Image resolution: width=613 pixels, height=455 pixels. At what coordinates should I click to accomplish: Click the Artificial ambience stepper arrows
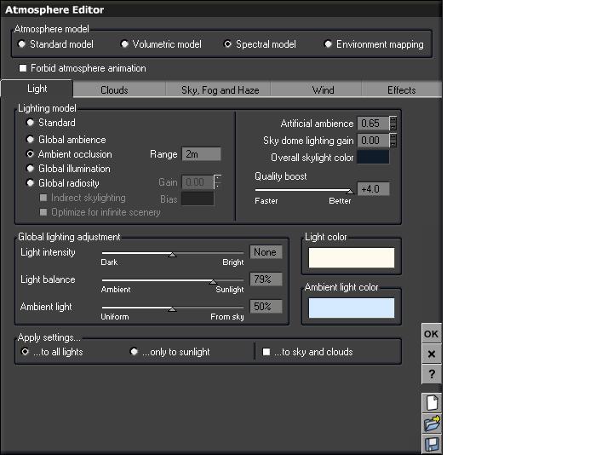tap(393, 124)
